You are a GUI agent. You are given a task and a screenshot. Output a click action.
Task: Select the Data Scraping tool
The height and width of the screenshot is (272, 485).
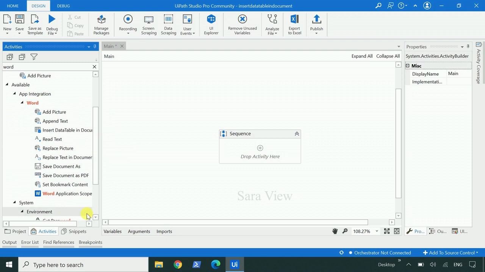(168, 24)
